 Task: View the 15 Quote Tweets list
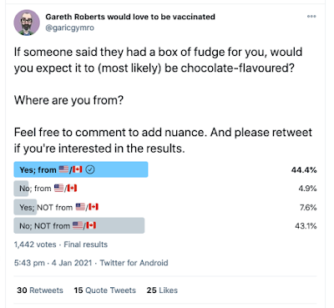tap(105, 290)
